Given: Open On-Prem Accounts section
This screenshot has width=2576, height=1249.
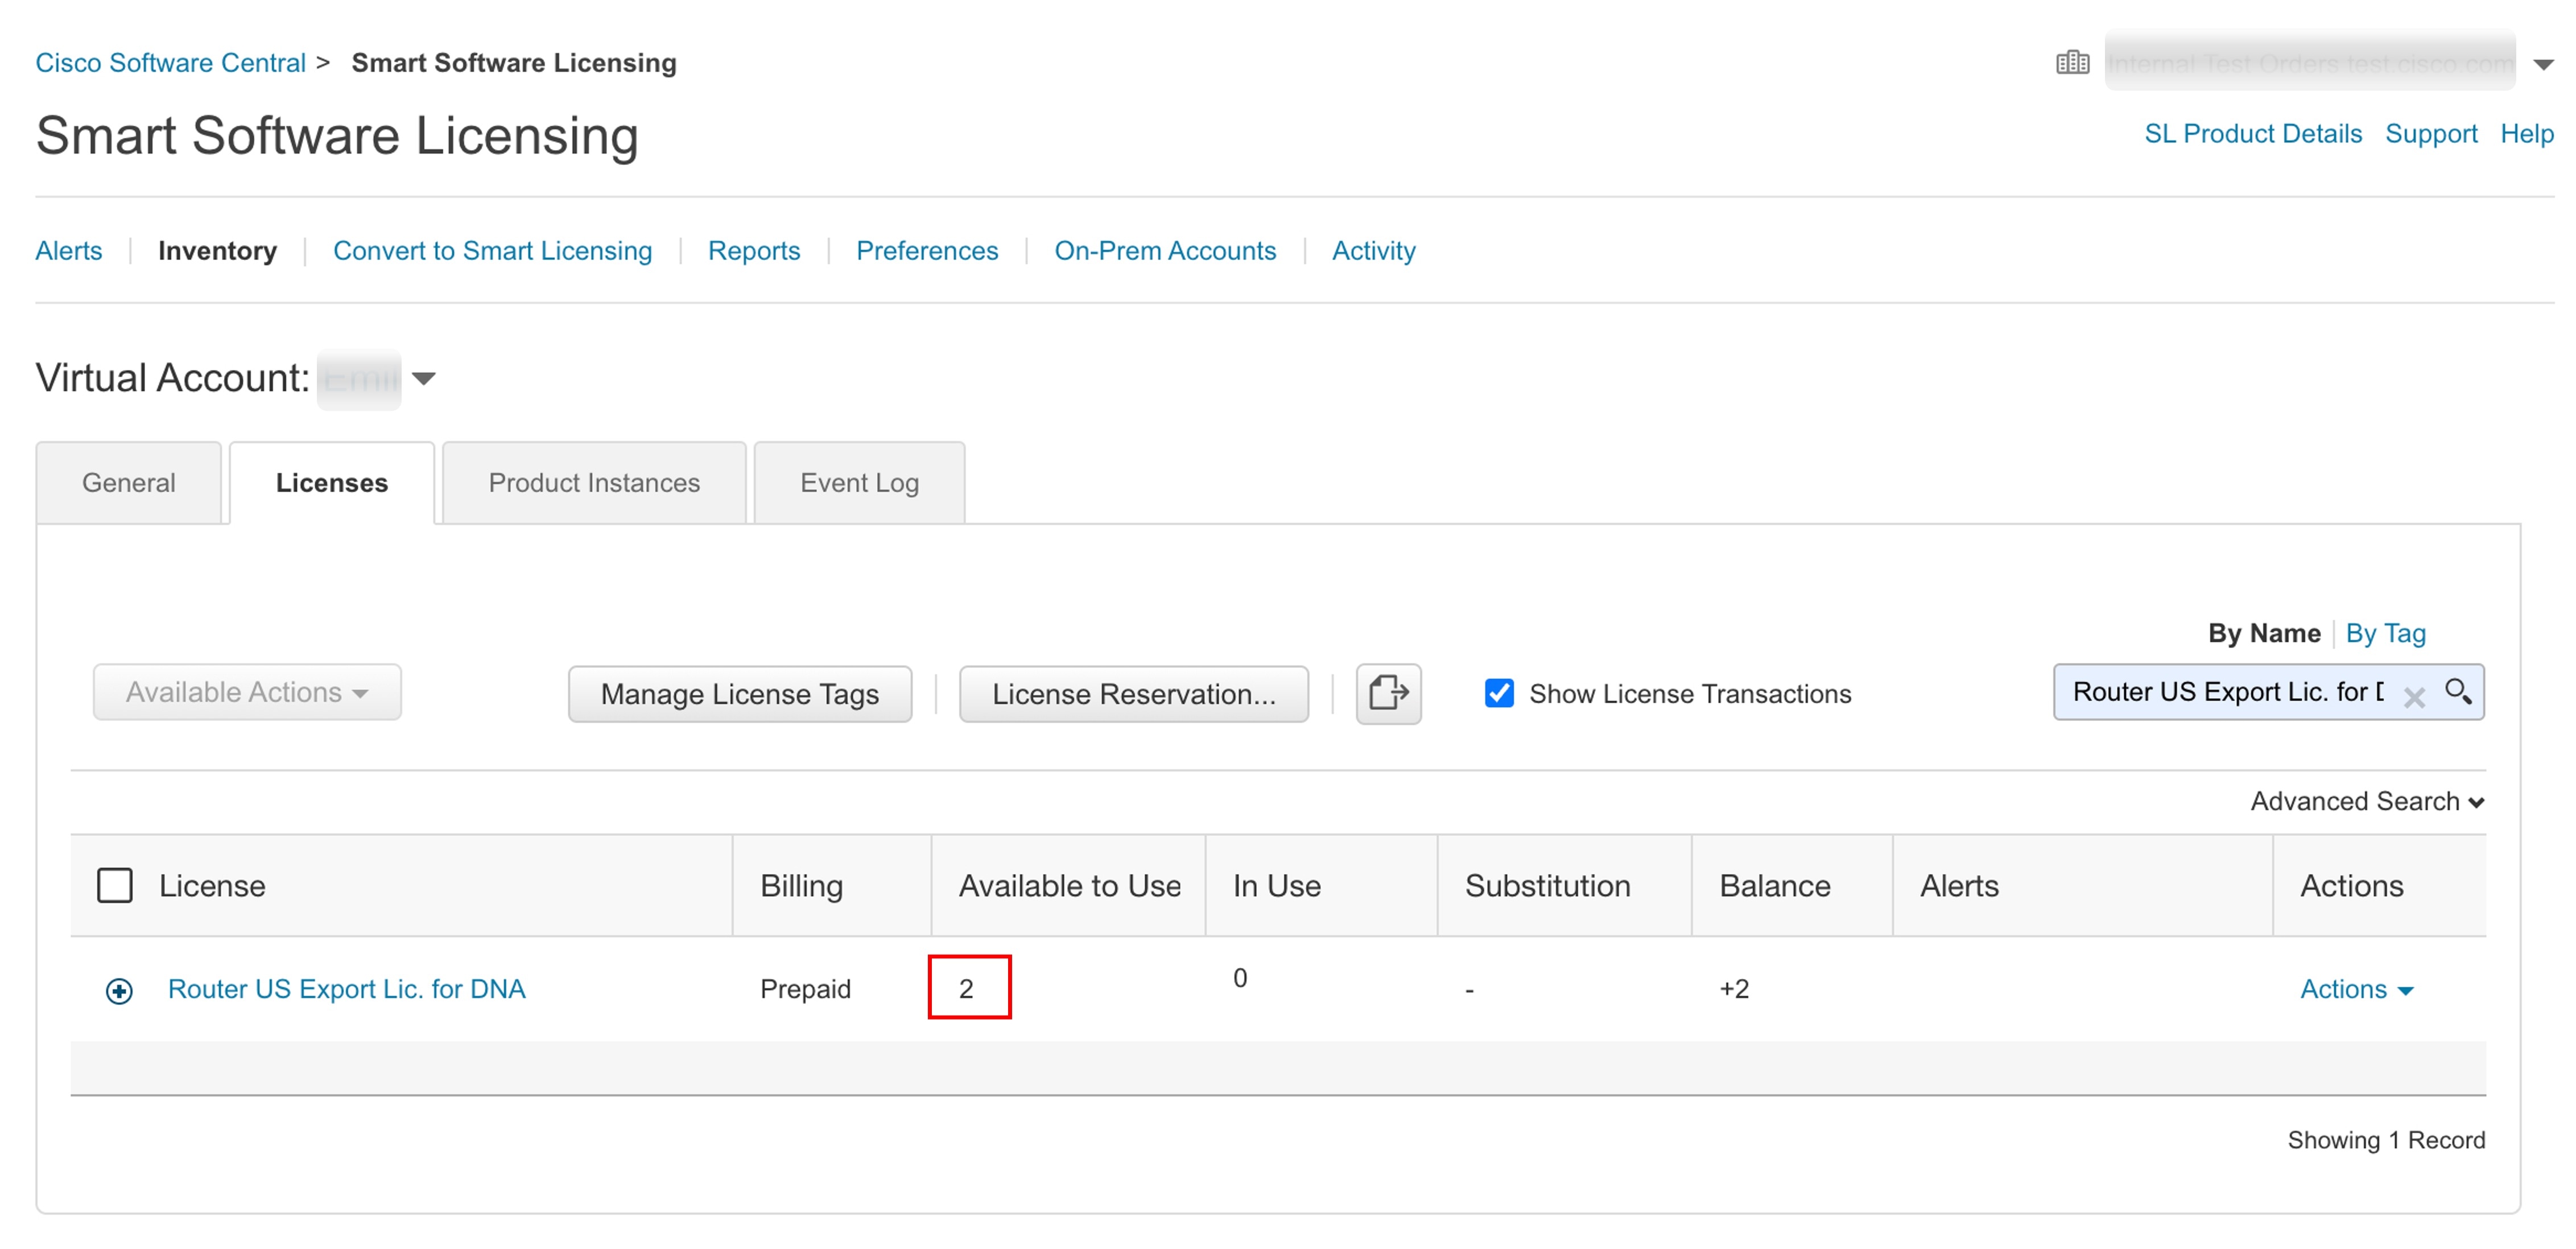Looking at the screenshot, I should point(1165,250).
